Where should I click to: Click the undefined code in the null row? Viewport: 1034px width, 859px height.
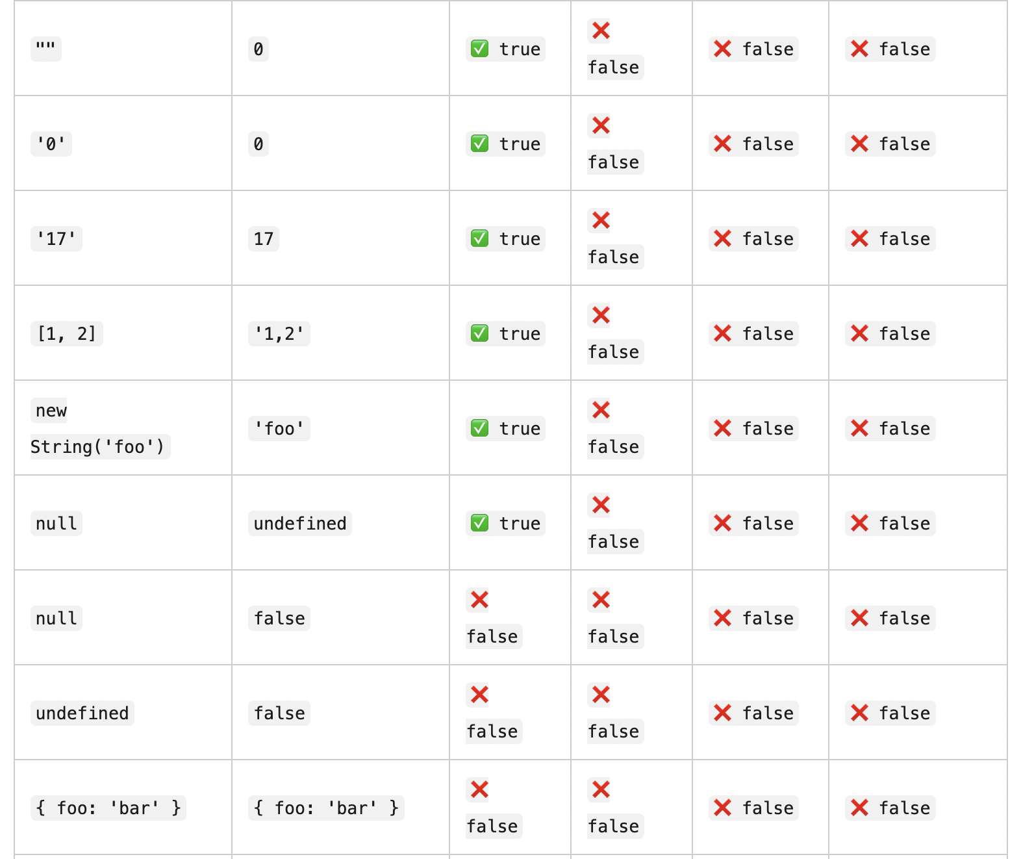click(x=300, y=523)
